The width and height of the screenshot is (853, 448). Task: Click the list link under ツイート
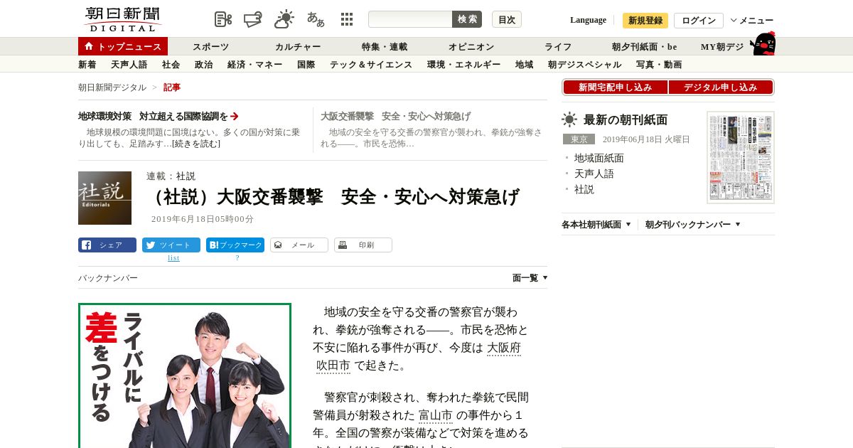(173, 258)
